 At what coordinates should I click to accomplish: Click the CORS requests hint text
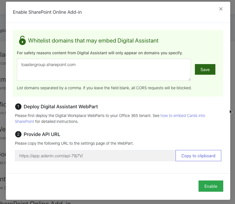[x=104, y=88]
